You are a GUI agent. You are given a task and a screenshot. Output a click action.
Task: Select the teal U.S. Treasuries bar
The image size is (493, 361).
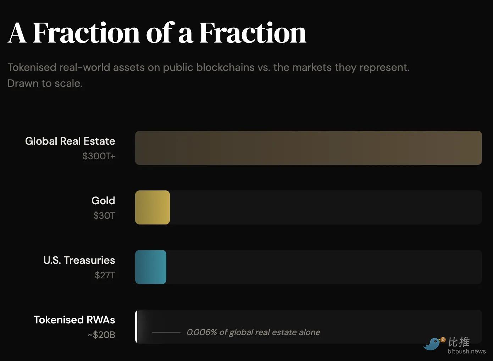coord(151,267)
